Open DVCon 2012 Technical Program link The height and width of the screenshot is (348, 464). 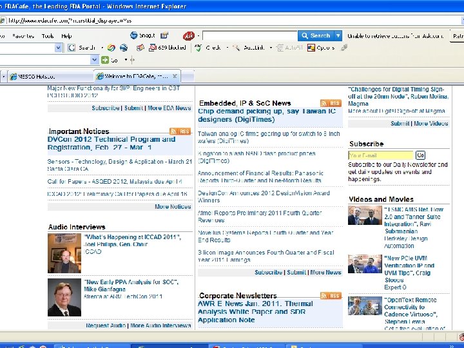pyautogui.click(x=111, y=143)
